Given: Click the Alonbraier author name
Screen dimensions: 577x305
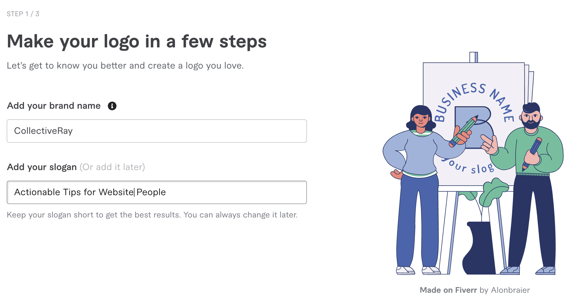Looking at the screenshot, I should point(510,290).
